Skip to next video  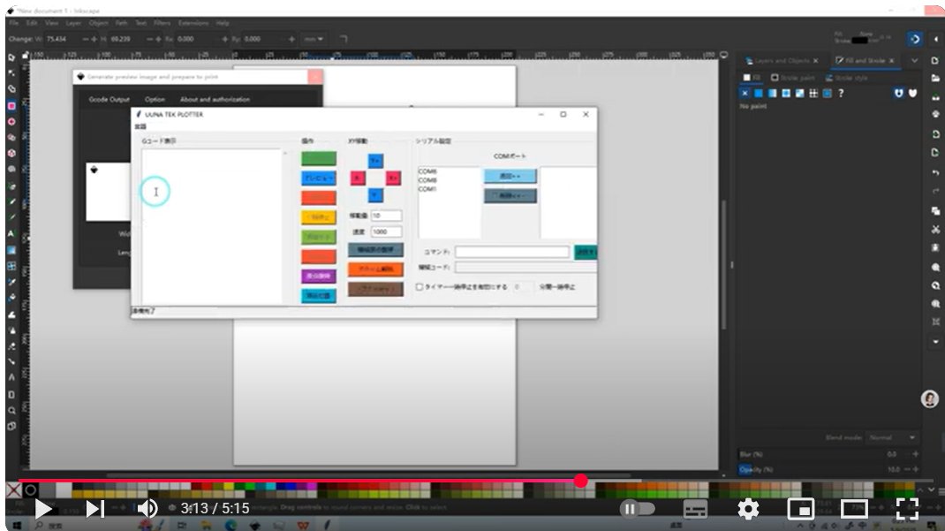94,509
